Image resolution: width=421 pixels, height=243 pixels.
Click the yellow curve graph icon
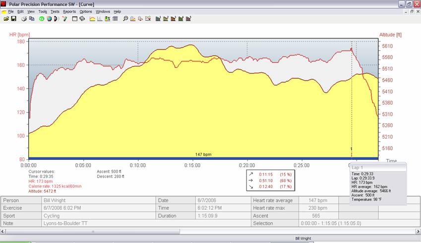(x=92, y=19)
